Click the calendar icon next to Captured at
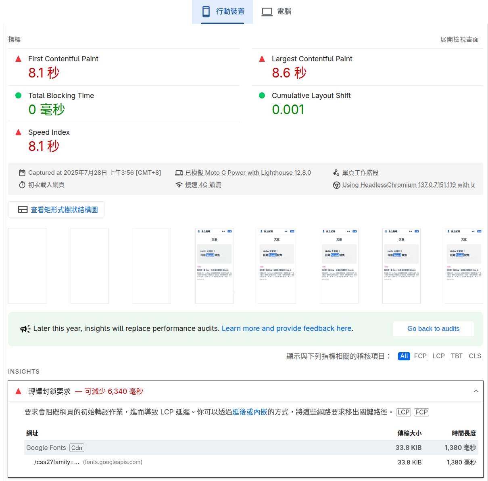488x481 pixels. point(22,173)
